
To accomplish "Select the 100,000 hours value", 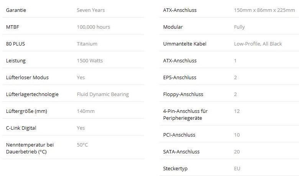I will [x=93, y=27].
